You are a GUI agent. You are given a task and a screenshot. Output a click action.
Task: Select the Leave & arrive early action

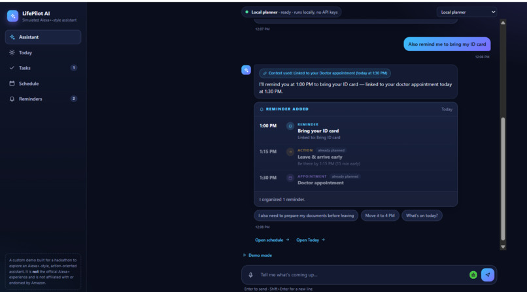tap(356, 157)
